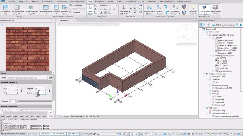Click the Установить вид icon

click(x=5, y=8)
